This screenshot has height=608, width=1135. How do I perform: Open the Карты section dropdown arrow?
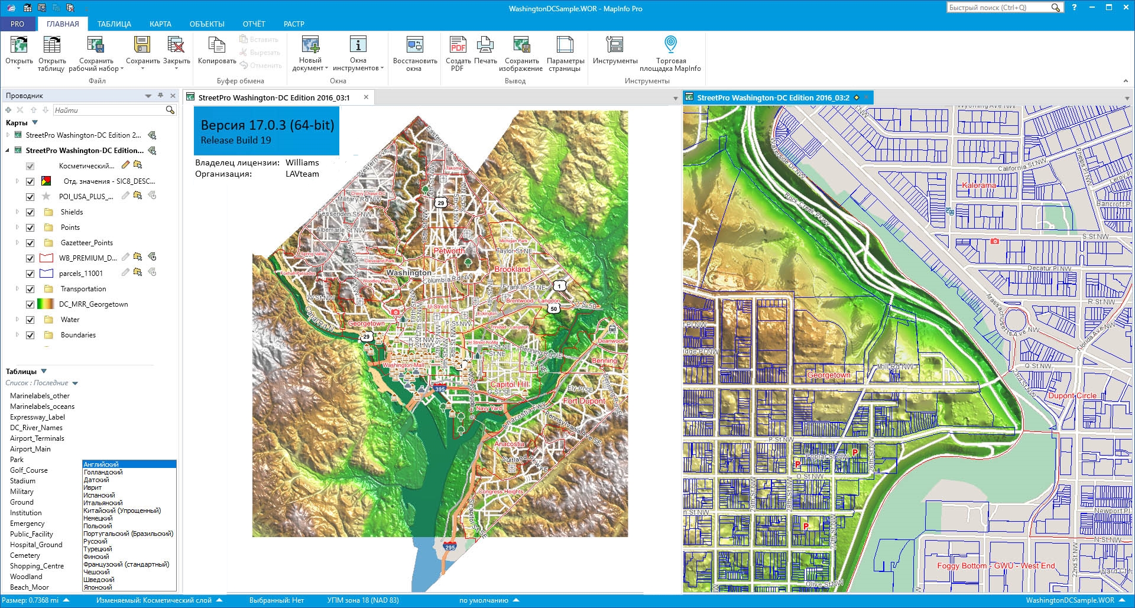[35, 122]
